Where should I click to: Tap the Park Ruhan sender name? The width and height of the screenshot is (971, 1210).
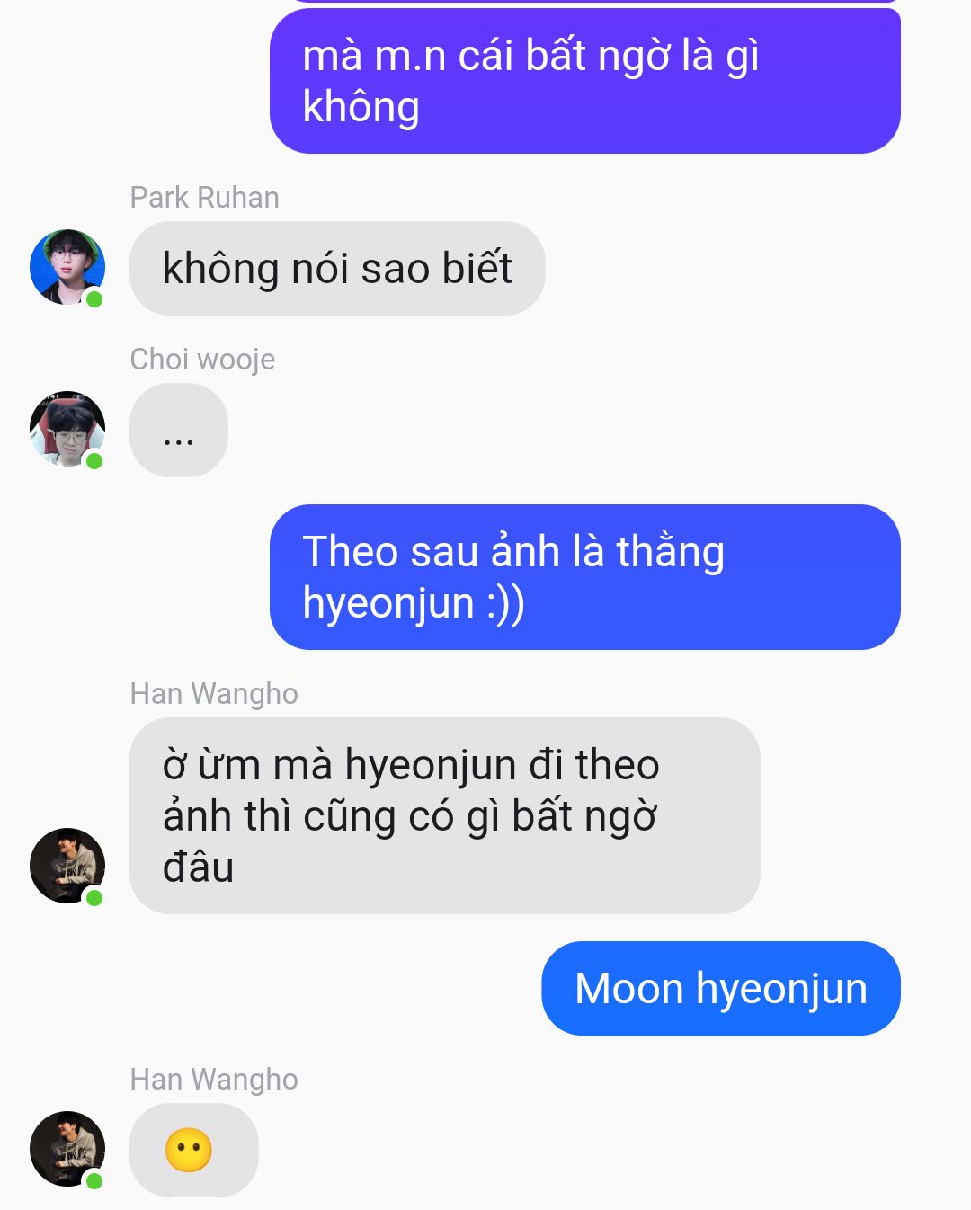[x=205, y=197]
